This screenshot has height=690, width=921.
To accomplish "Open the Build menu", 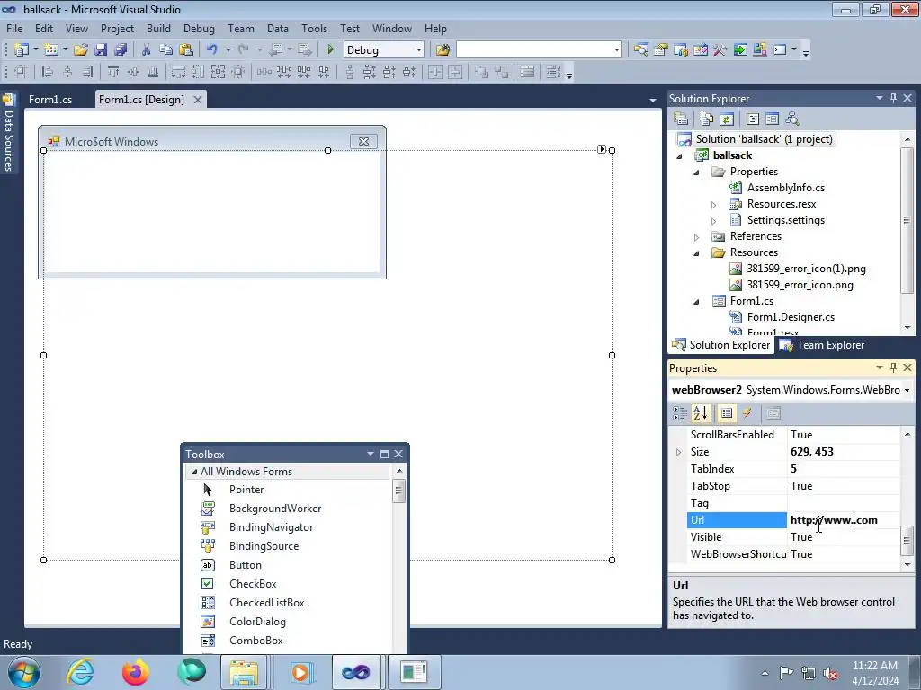I will pyautogui.click(x=158, y=28).
